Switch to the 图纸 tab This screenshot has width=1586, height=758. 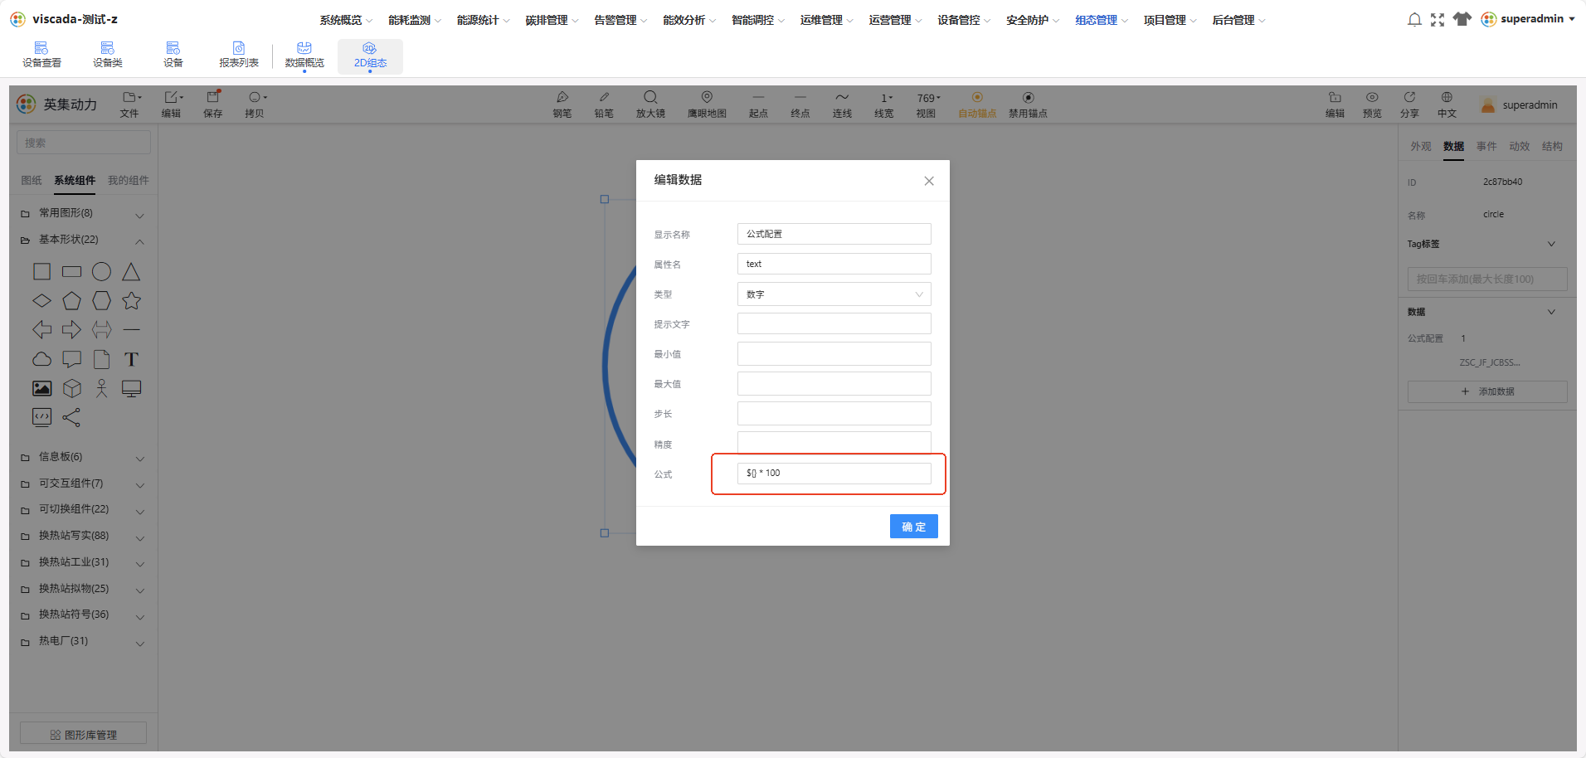pos(32,180)
